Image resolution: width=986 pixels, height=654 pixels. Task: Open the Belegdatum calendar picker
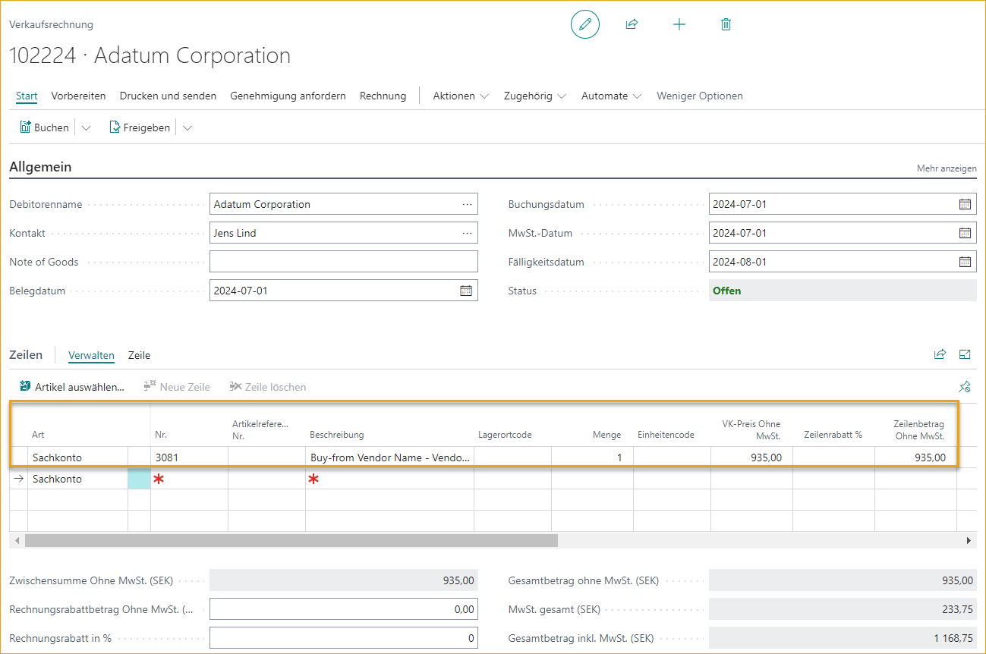(466, 291)
